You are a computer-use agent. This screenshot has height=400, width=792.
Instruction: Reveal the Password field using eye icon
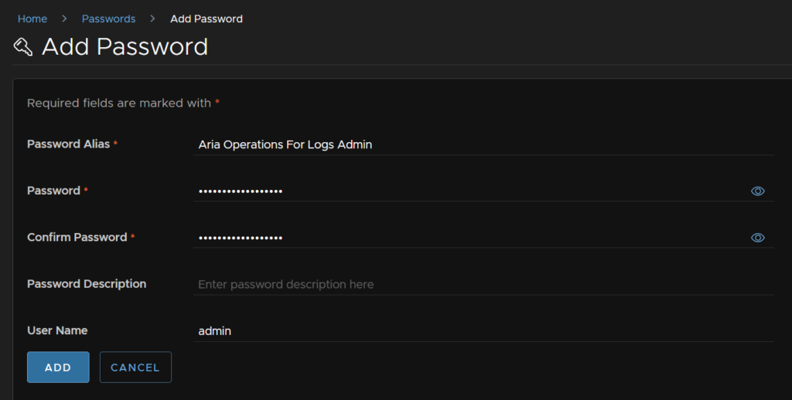757,192
